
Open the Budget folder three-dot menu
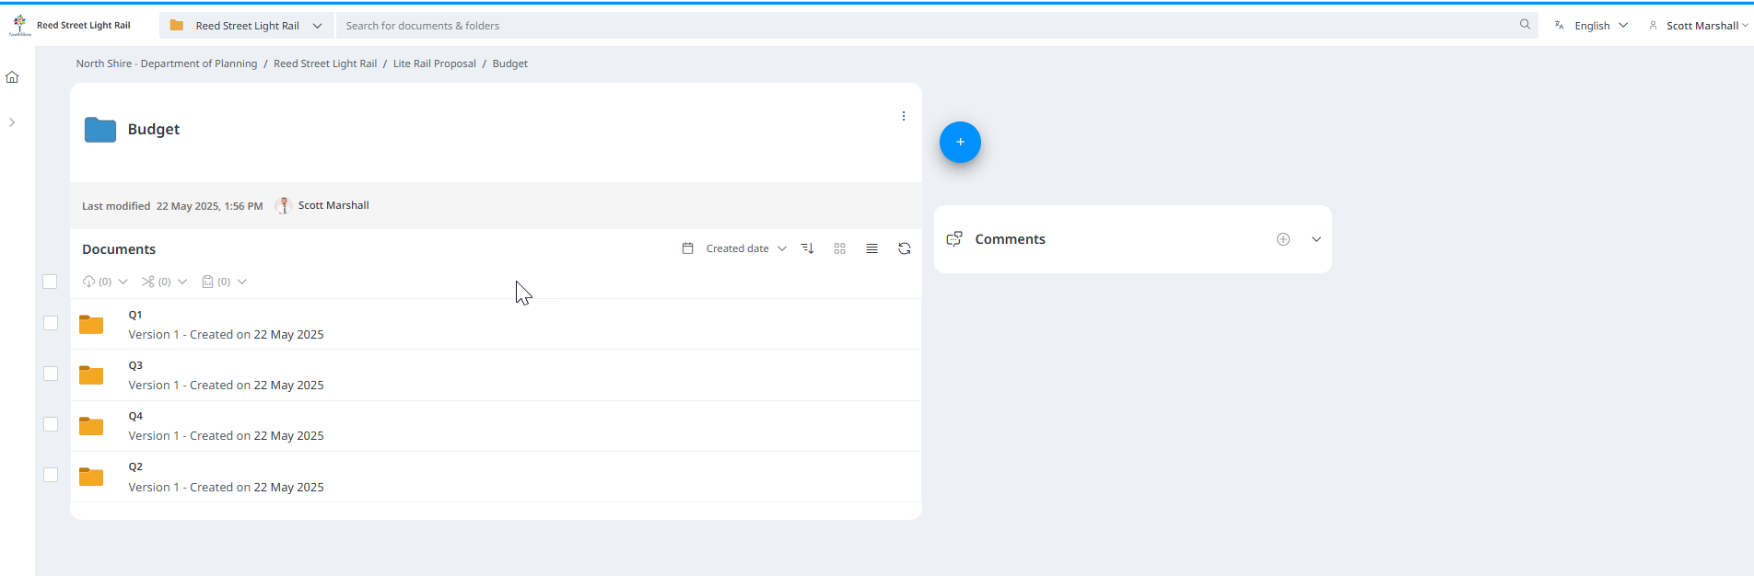pos(903,116)
